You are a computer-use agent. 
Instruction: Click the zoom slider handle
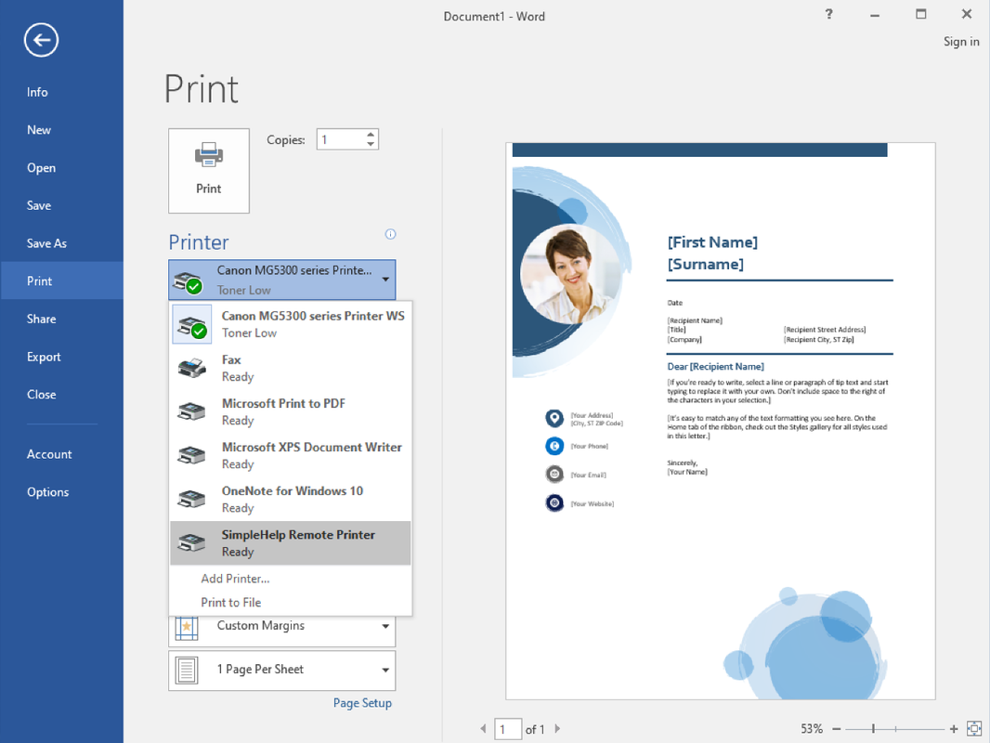tap(873, 729)
